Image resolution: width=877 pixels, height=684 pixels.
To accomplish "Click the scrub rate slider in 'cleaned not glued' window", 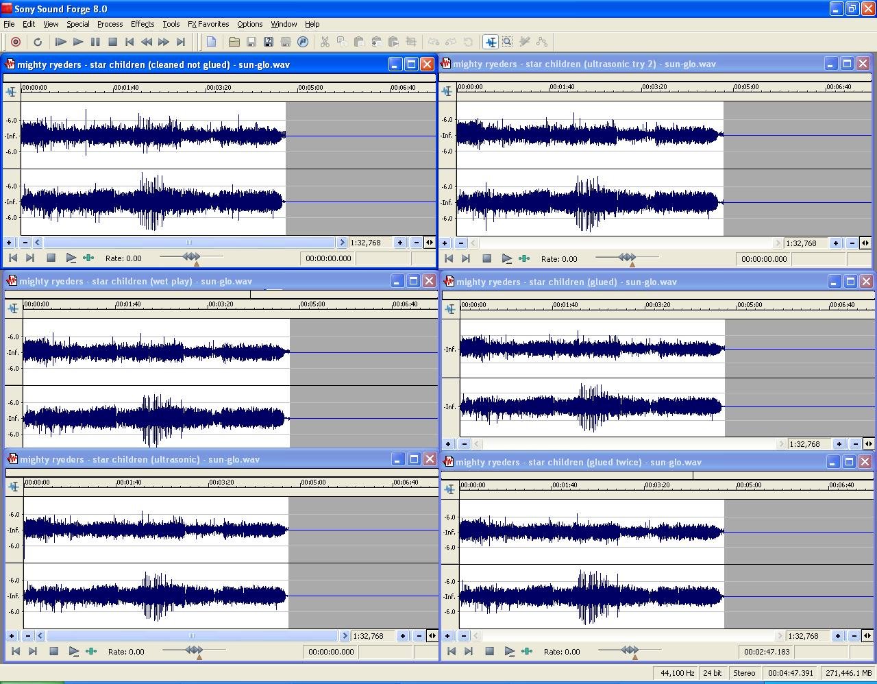I will point(191,257).
